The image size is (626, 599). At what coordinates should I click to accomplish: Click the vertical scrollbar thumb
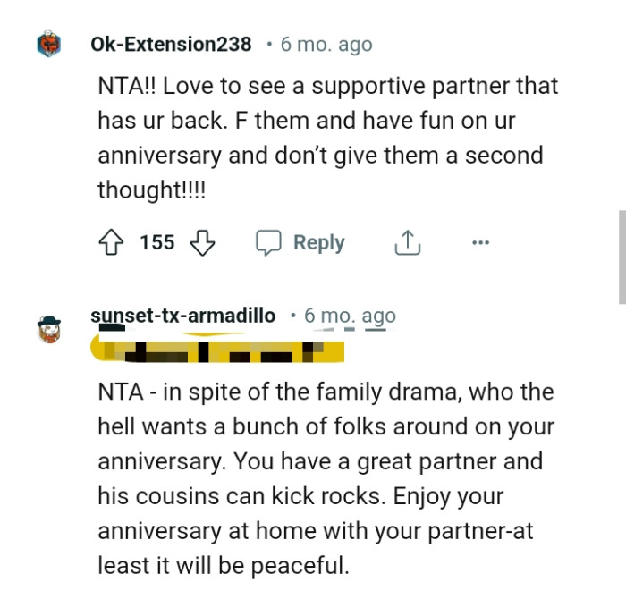click(622, 257)
